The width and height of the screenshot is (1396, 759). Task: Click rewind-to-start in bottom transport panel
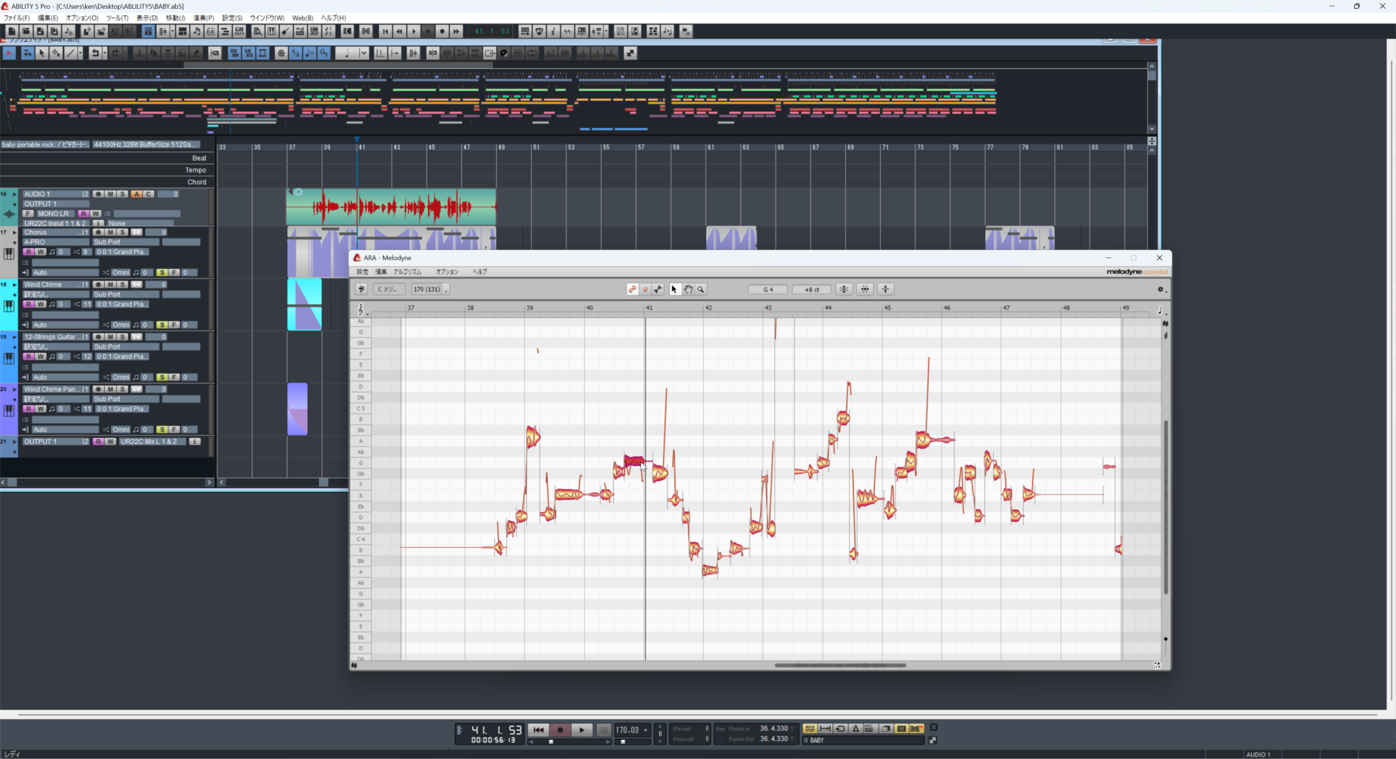538,730
